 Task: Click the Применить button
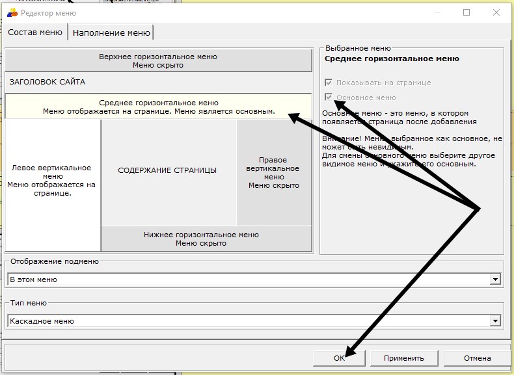pos(403,358)
